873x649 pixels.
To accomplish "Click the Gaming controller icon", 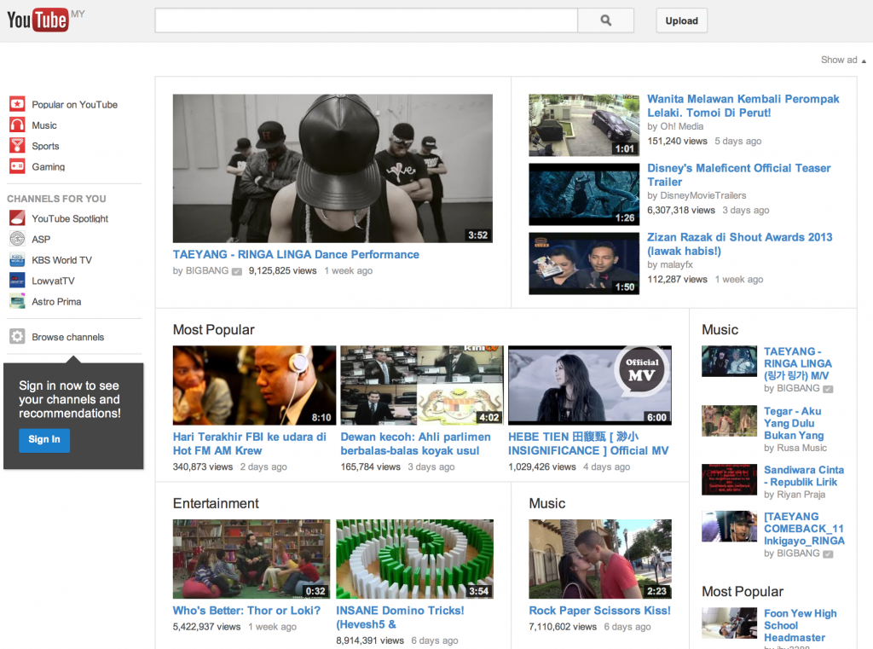I will (x=17, y=166).
